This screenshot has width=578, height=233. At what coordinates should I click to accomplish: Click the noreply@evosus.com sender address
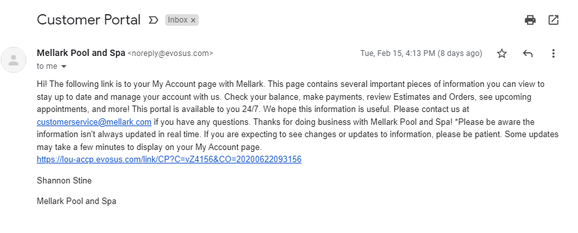pos(170,53)
